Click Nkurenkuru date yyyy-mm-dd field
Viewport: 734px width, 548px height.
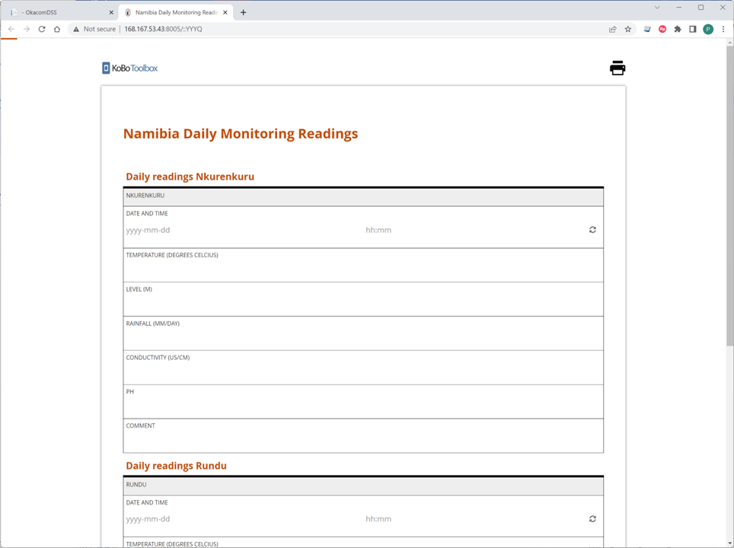click(244, 231)
